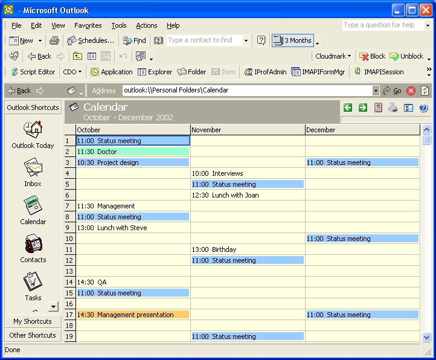Switch to Other Shortcuts group
Screen dimensions: 436x360
(x=33, y=335)
